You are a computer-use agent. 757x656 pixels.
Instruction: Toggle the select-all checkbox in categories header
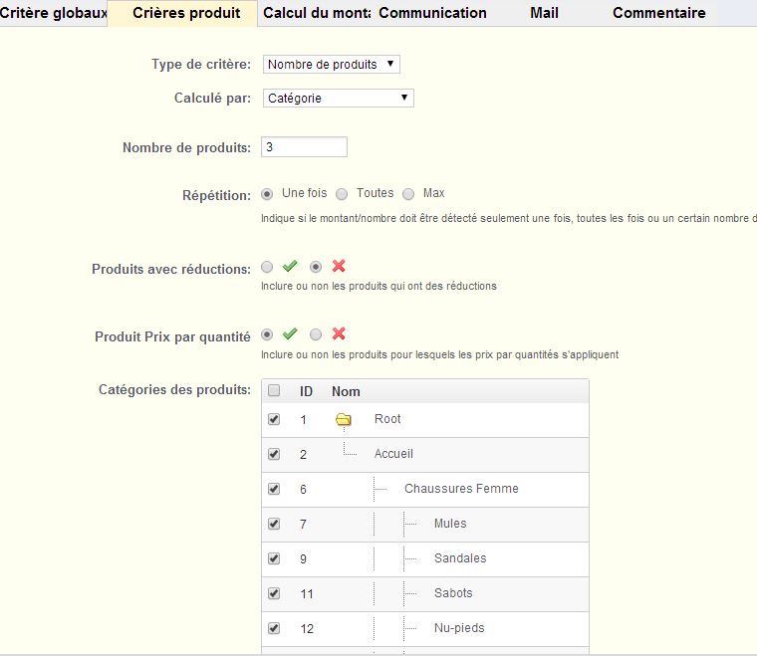point(274,390)
